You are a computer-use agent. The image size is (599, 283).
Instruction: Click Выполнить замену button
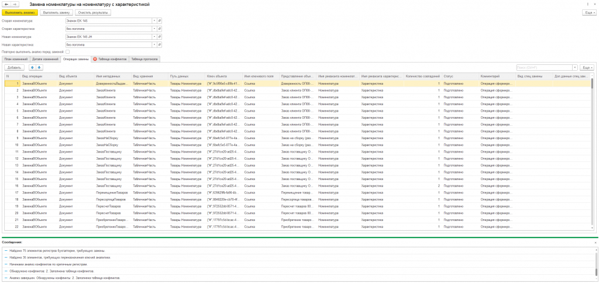(56, 13)
